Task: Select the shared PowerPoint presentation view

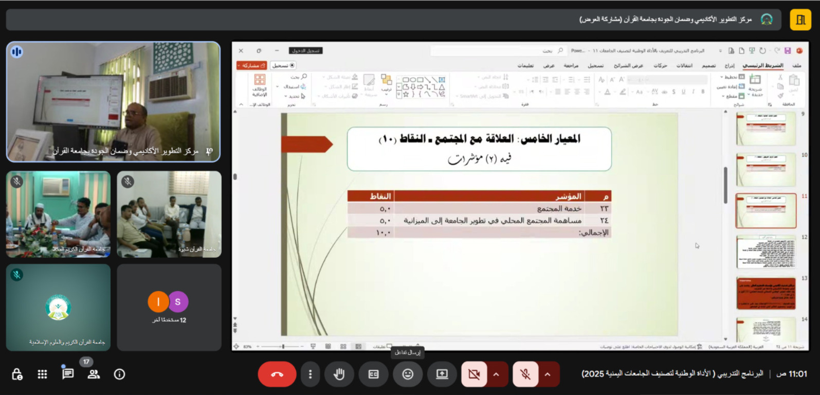Action: [x=519, y=195]
